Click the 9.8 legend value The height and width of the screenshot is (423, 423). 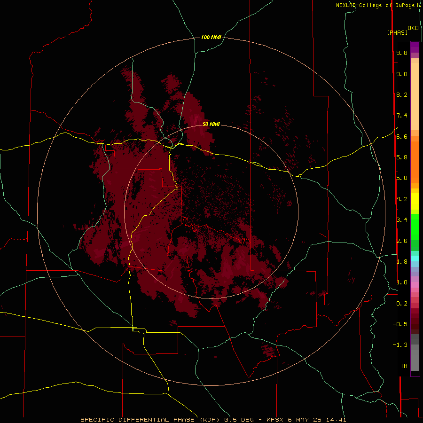point(402,53)
